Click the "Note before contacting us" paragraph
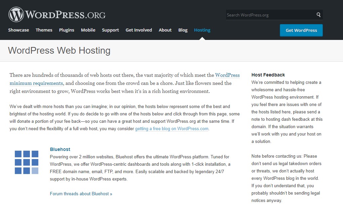The width and height of the screenshot is (343, 209). 286,178
